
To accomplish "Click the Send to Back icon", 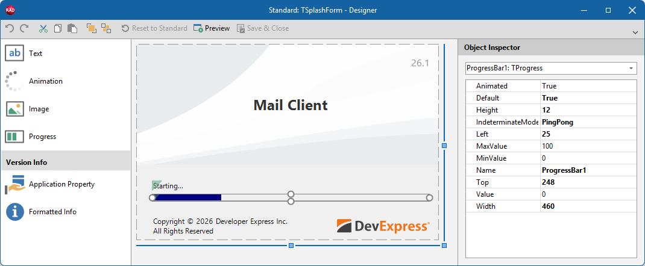I will (106, 28).
